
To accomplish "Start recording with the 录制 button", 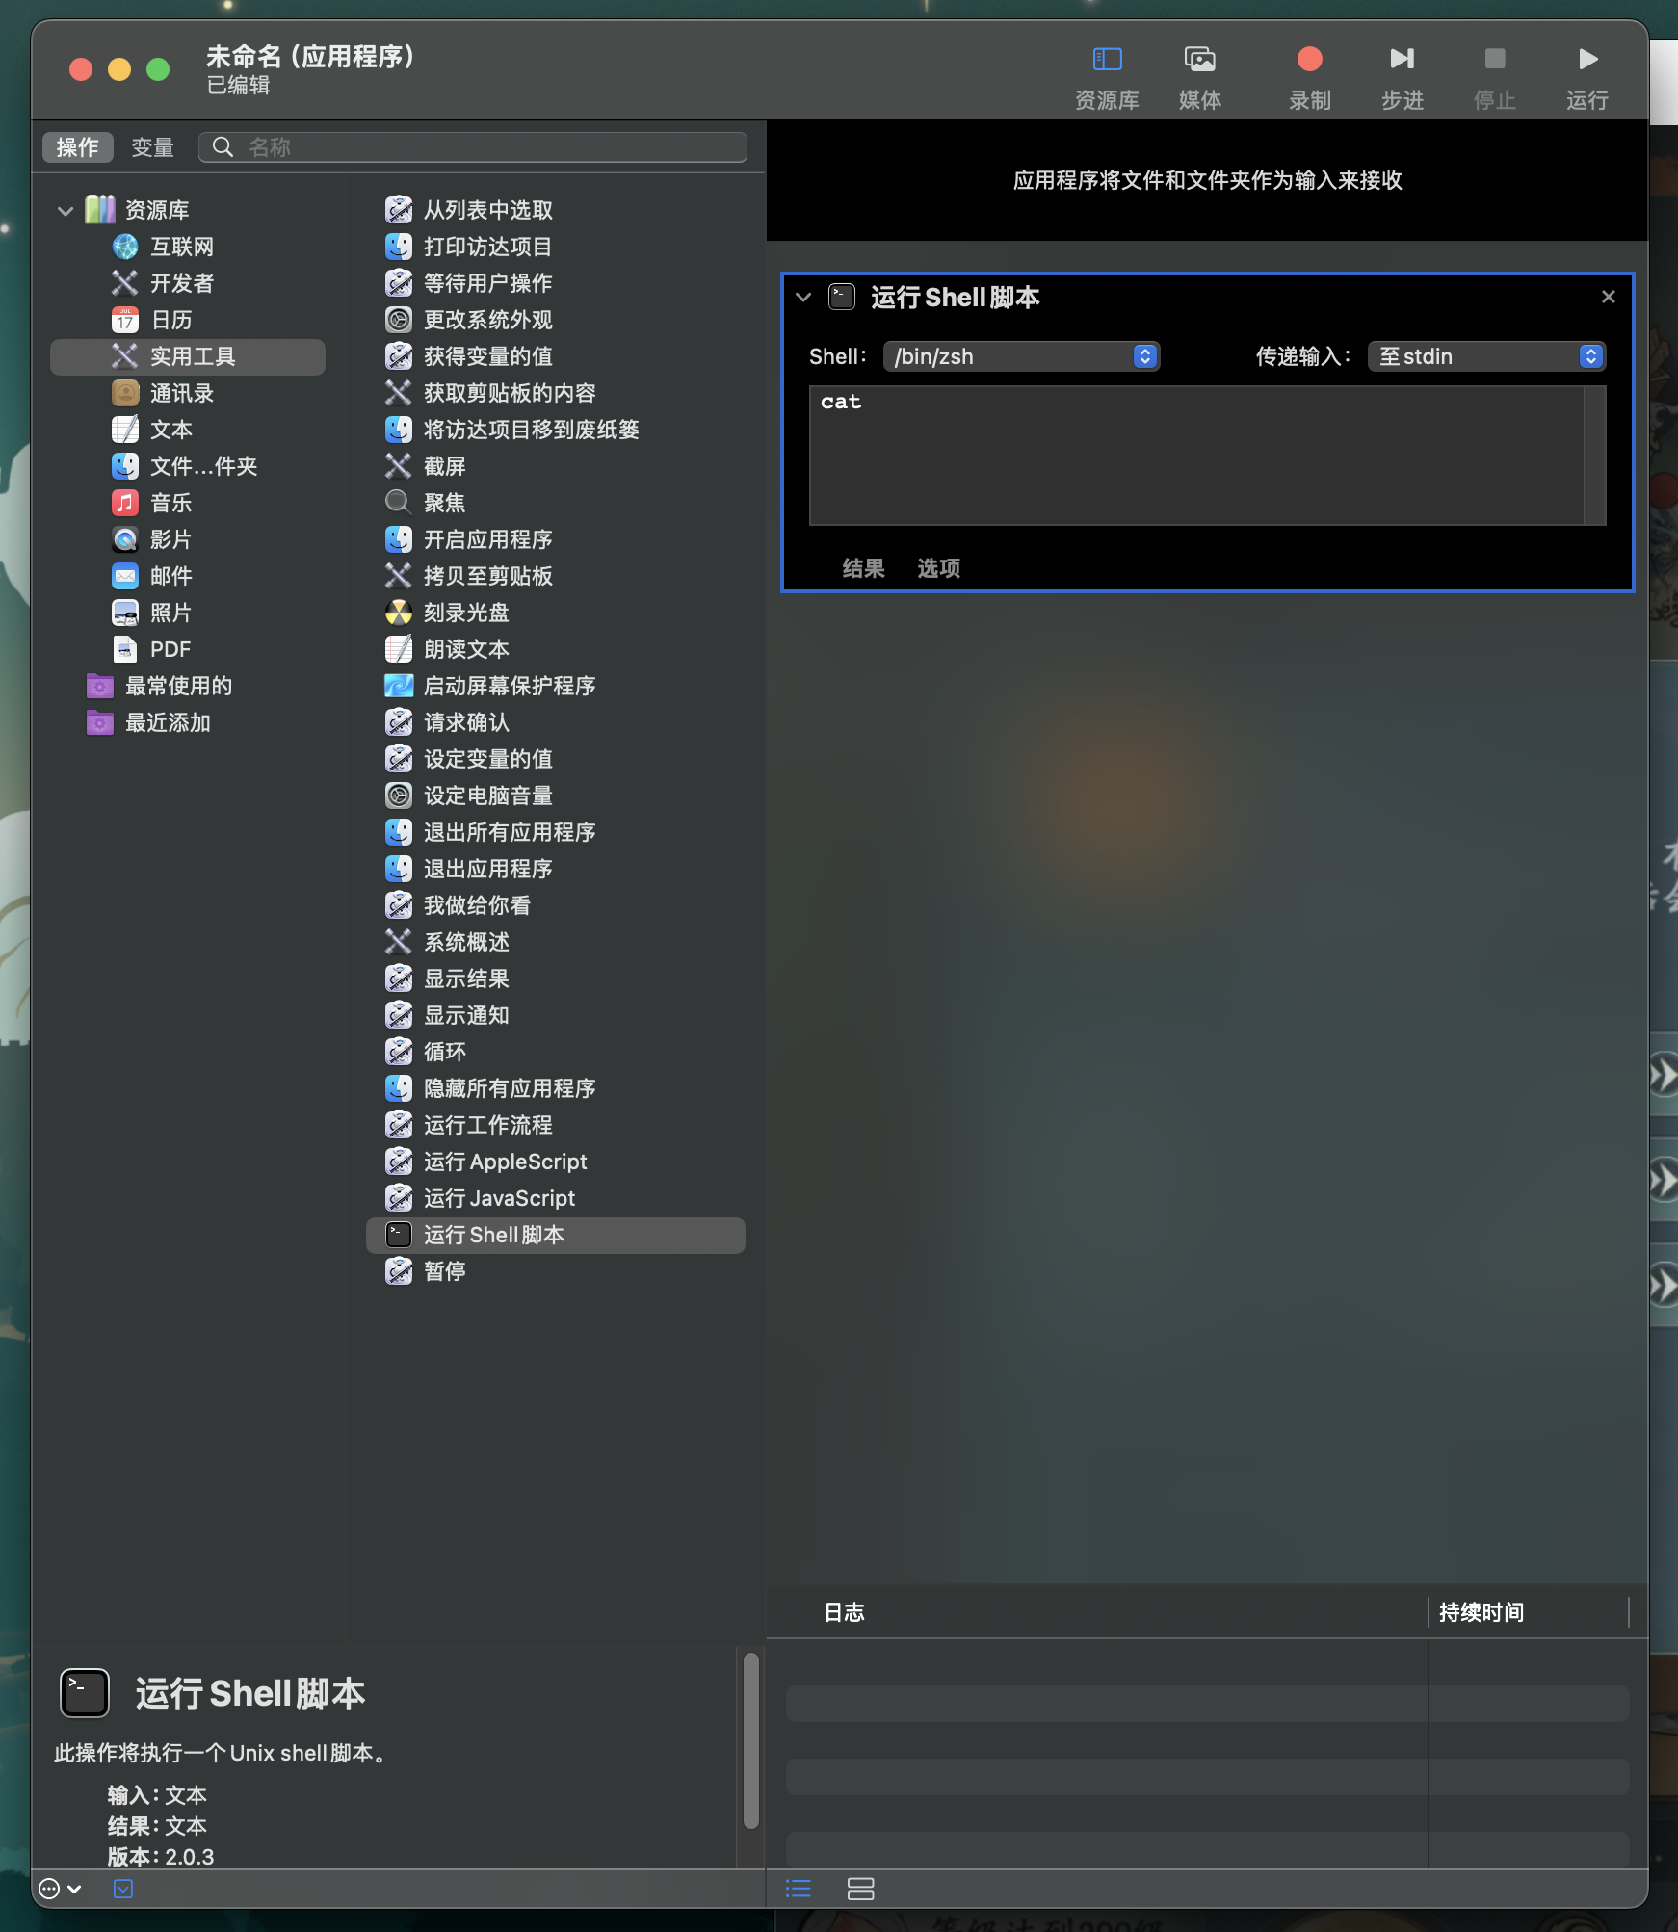I will point(1308,60).
